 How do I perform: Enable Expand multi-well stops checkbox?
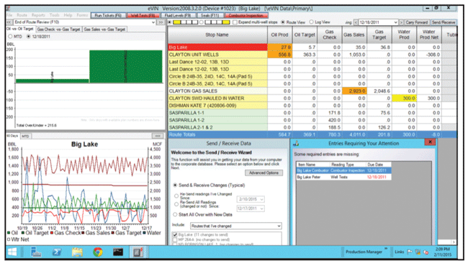tap(235, 22)
